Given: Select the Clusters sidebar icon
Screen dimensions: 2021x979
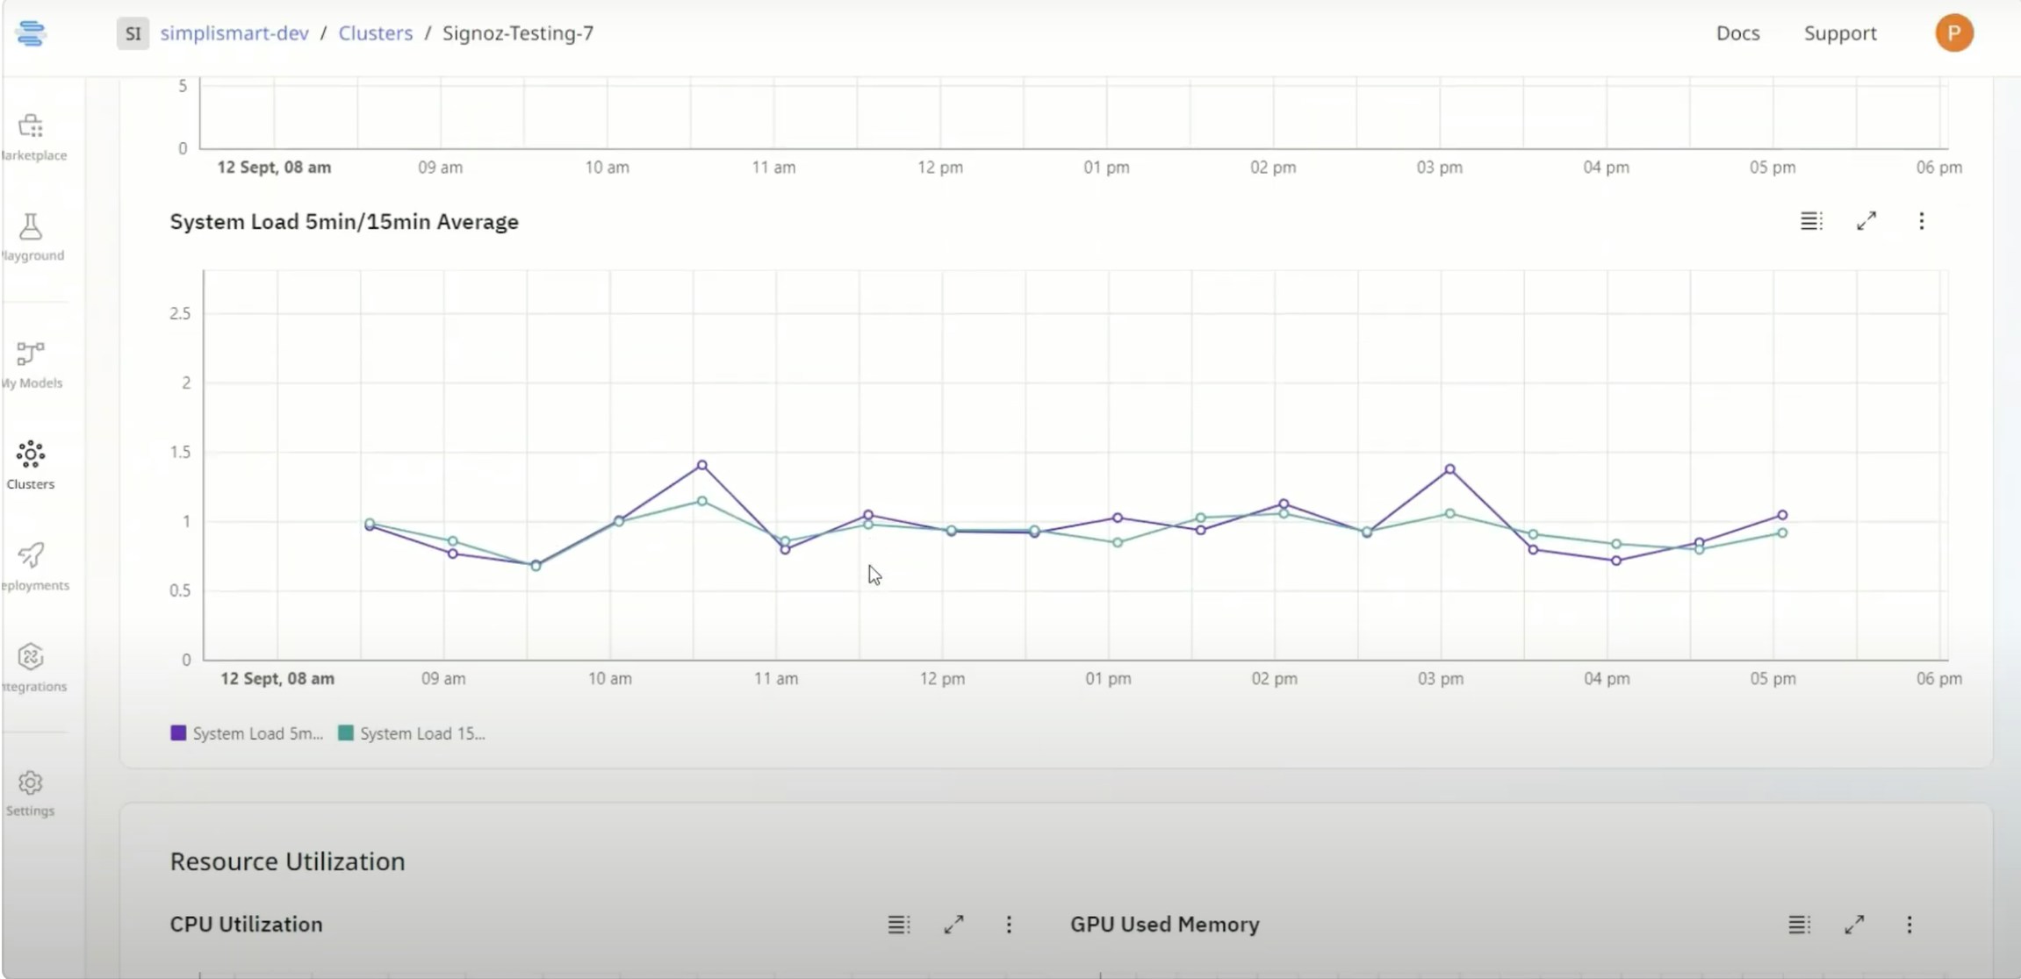Looking at the screenshot, I should (x=31, y=455).
